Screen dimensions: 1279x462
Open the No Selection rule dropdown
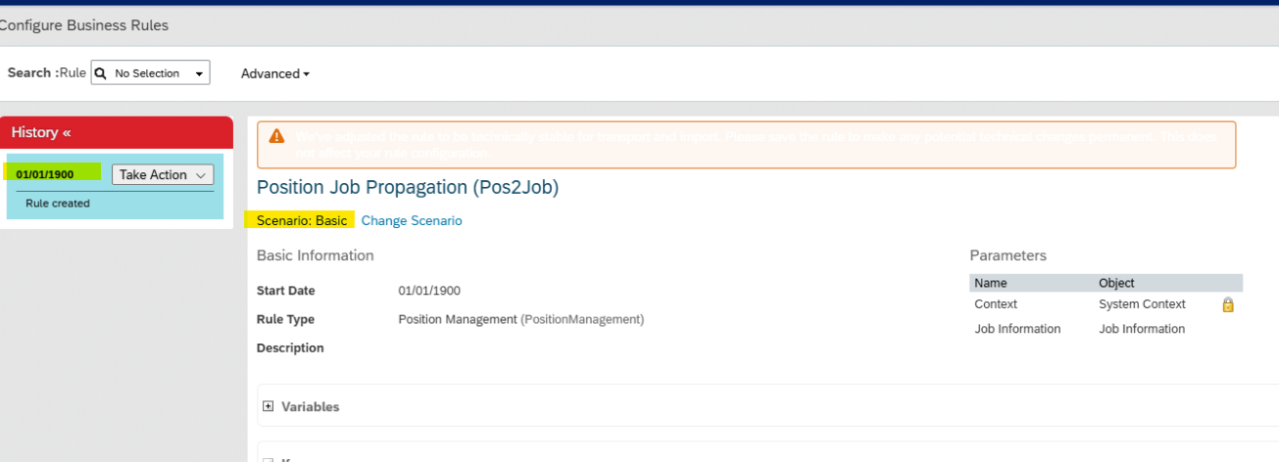click(x=150, y=73)
